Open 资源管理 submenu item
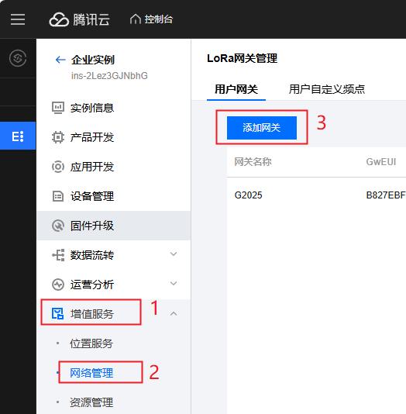Viewport: 406px width, 414px height. [x=91, y=402]
